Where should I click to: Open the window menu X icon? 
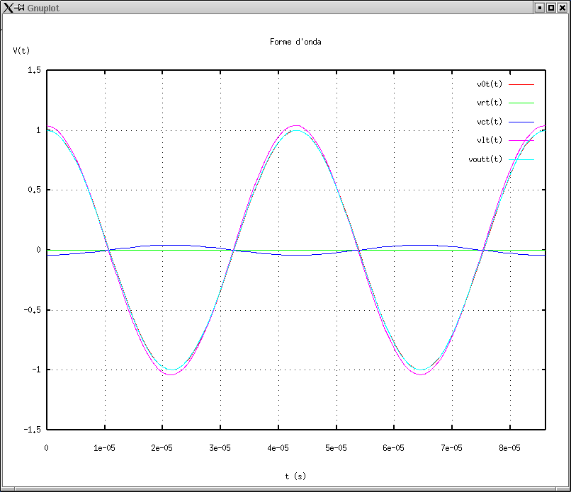pos(8,7)
